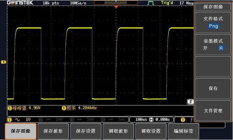Open 文件管理 (File Management)
The image size is (233, 140).
pos(213,111)
